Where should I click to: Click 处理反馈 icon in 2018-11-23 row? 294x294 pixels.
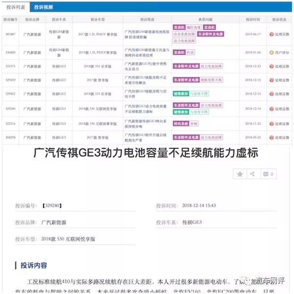point(271,124)
